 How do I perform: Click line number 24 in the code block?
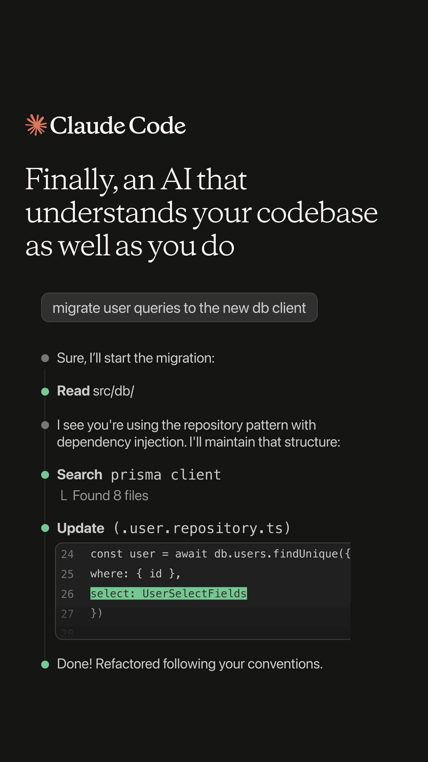tap(67, 554)
